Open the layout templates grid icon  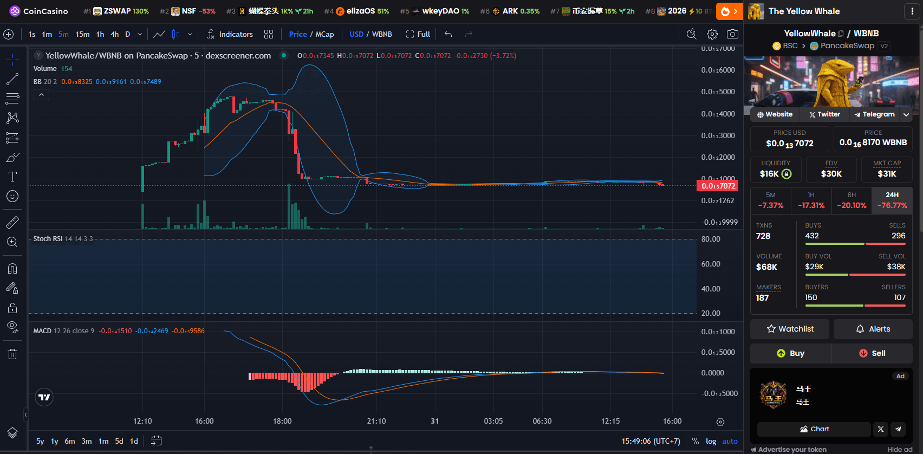tap(269, 34)
